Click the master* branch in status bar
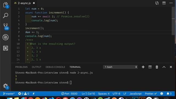 coord(9,94)
